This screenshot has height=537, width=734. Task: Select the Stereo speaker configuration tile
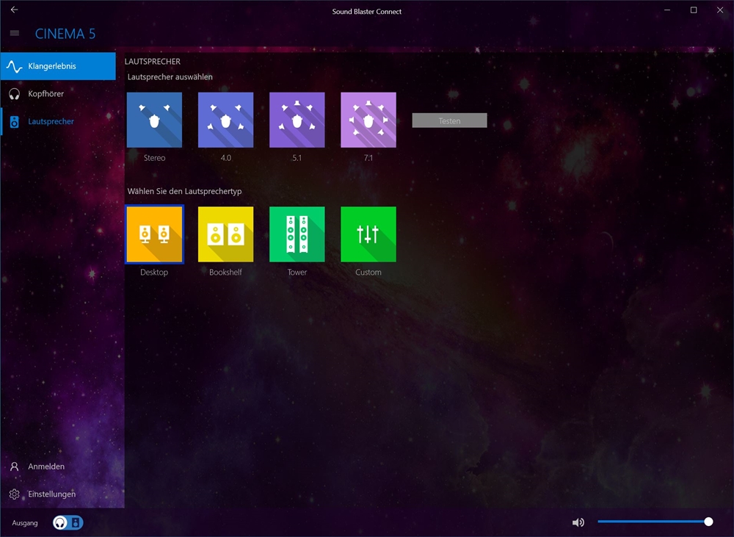(154, 120)
